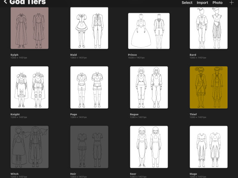Rename the artwork titled Knight
Image resolution: width=238 pixels, height=178 pixels.
[x=15, y=114]
